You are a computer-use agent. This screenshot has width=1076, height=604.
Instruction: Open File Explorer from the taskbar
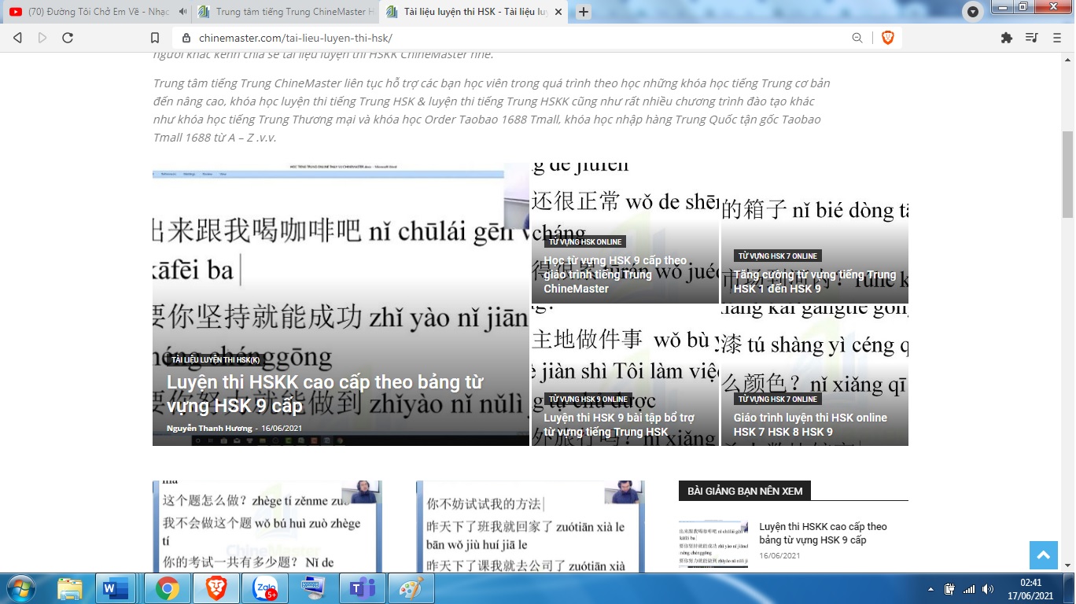(69, 588)
